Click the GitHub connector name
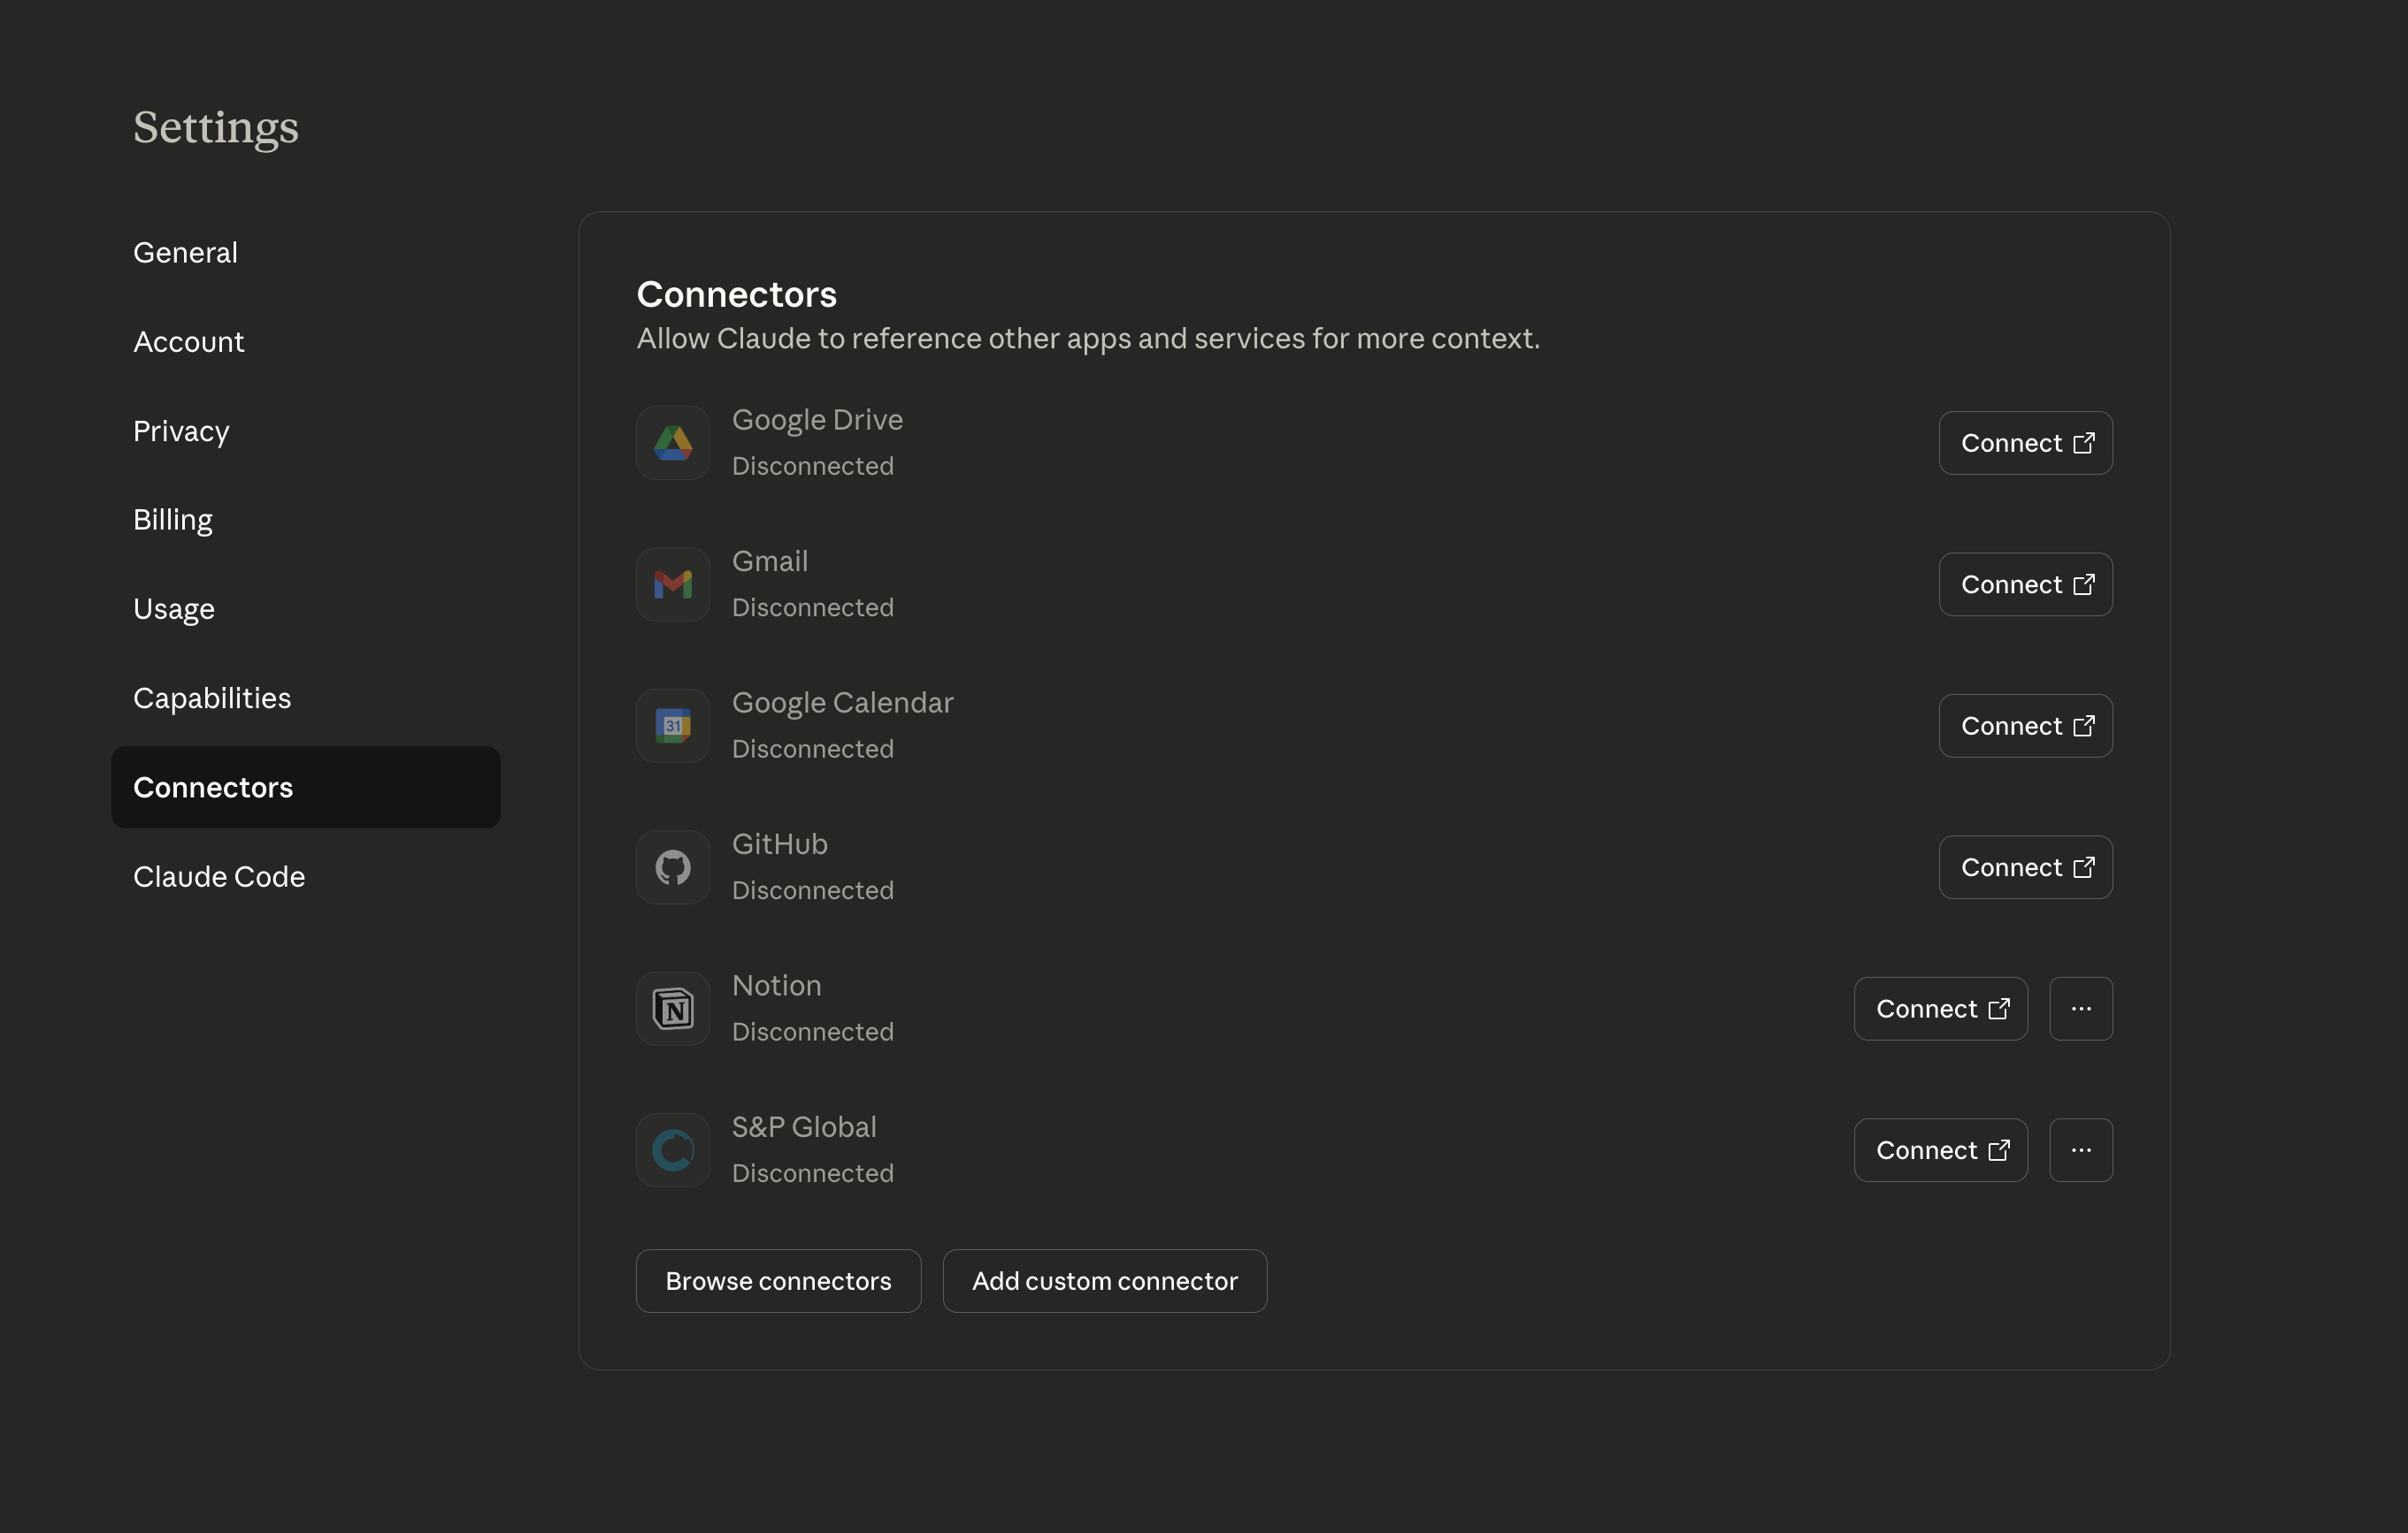The width and height of the screenshot is (2408, 1533). pos(780,844)
